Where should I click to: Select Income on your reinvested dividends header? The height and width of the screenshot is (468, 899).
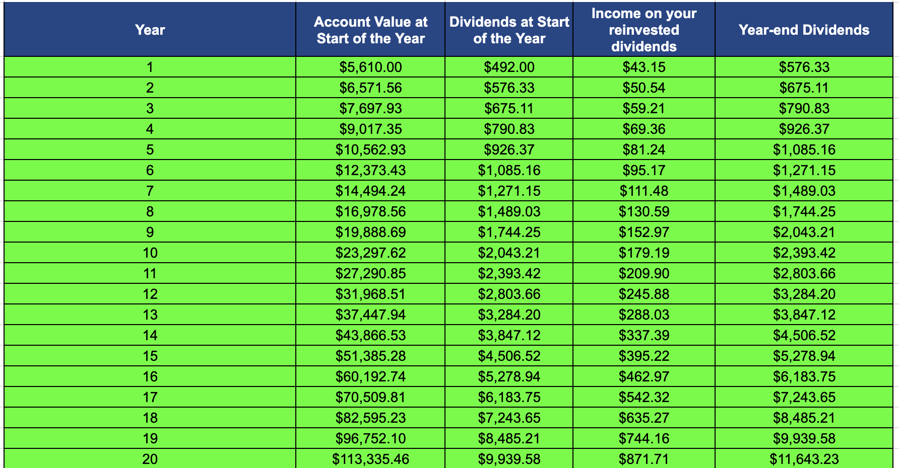pos(644,30)
